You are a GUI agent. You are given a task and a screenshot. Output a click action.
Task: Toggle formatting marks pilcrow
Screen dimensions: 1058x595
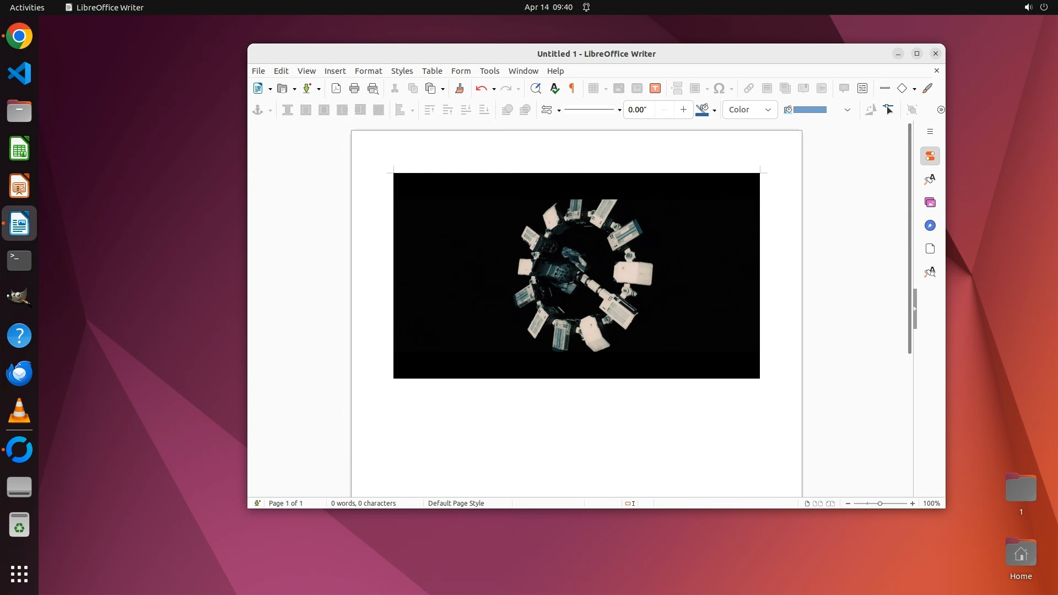[572, 88]
